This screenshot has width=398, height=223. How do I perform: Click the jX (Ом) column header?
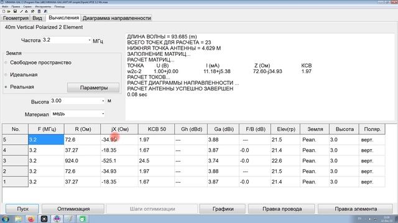119,129
